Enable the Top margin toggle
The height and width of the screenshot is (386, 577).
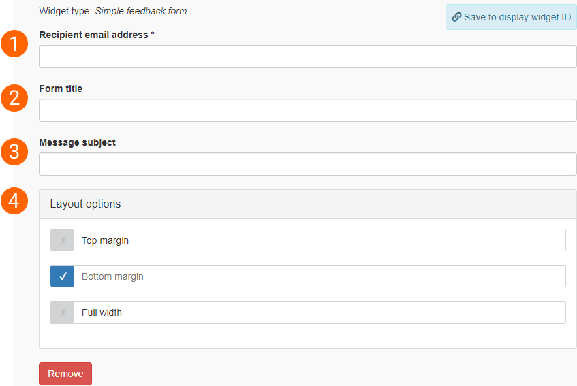(x=62, y=240)
